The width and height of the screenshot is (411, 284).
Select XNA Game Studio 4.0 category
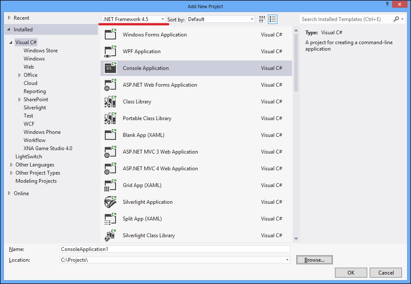[48, 148]
